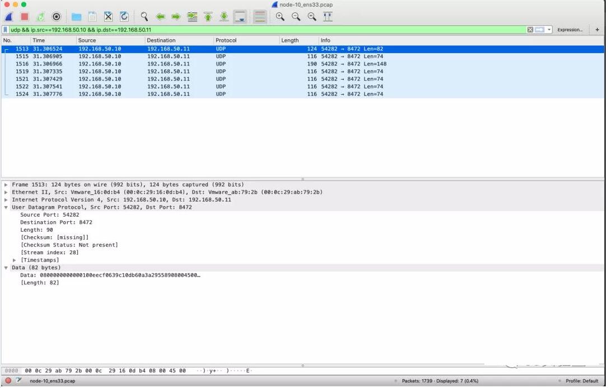
Task: Sort by Info column header
Action: 461,40
